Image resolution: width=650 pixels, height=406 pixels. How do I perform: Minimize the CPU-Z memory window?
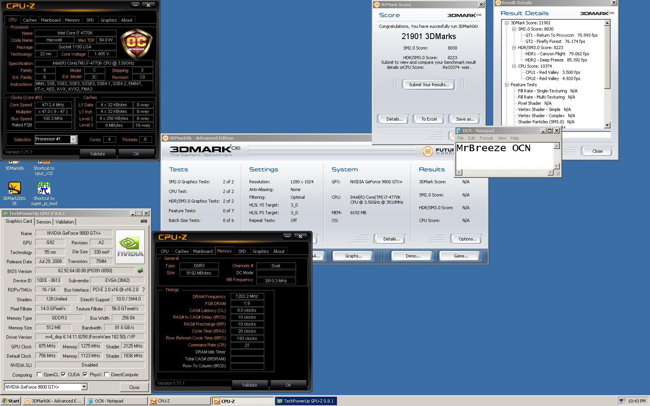coord(287,236)
